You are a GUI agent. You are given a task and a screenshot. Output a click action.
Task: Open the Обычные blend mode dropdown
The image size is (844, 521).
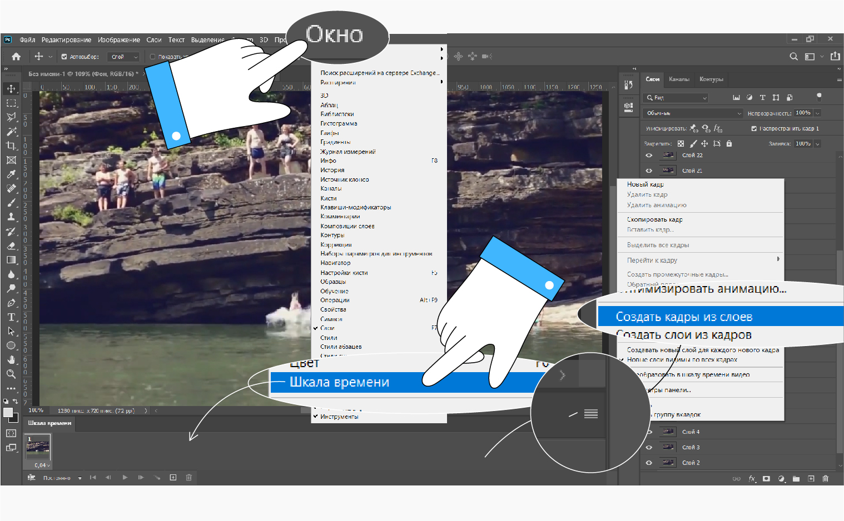tap(693, 113)
